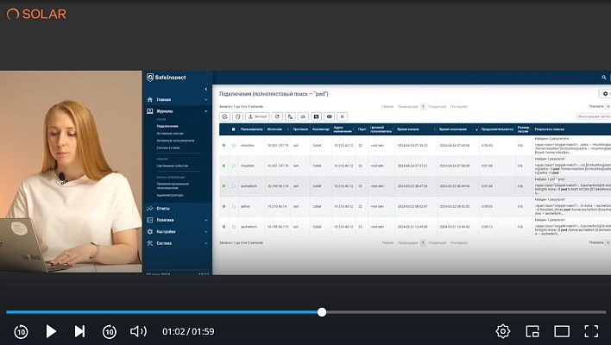Click the house icon beside Главная

(x=150, y=100)
